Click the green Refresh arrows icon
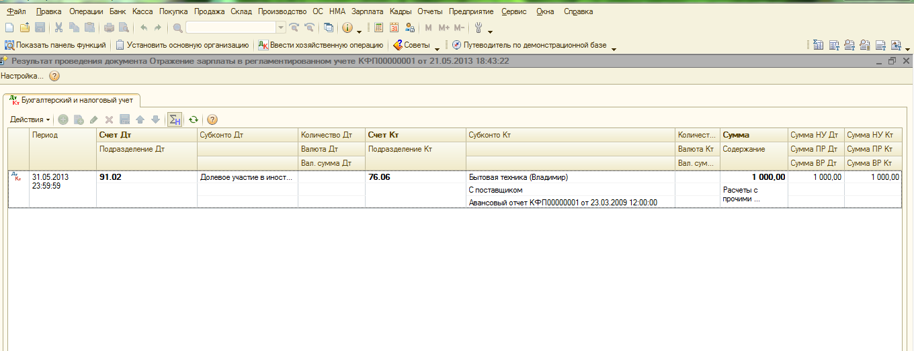This screenshot has height=351, width=914. 194,119
